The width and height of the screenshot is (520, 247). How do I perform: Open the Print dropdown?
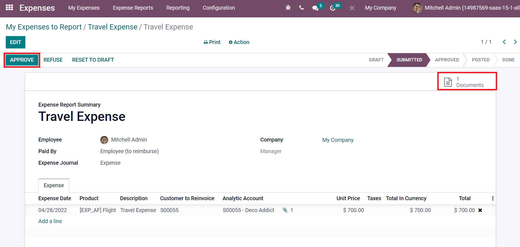pos(212,42)
